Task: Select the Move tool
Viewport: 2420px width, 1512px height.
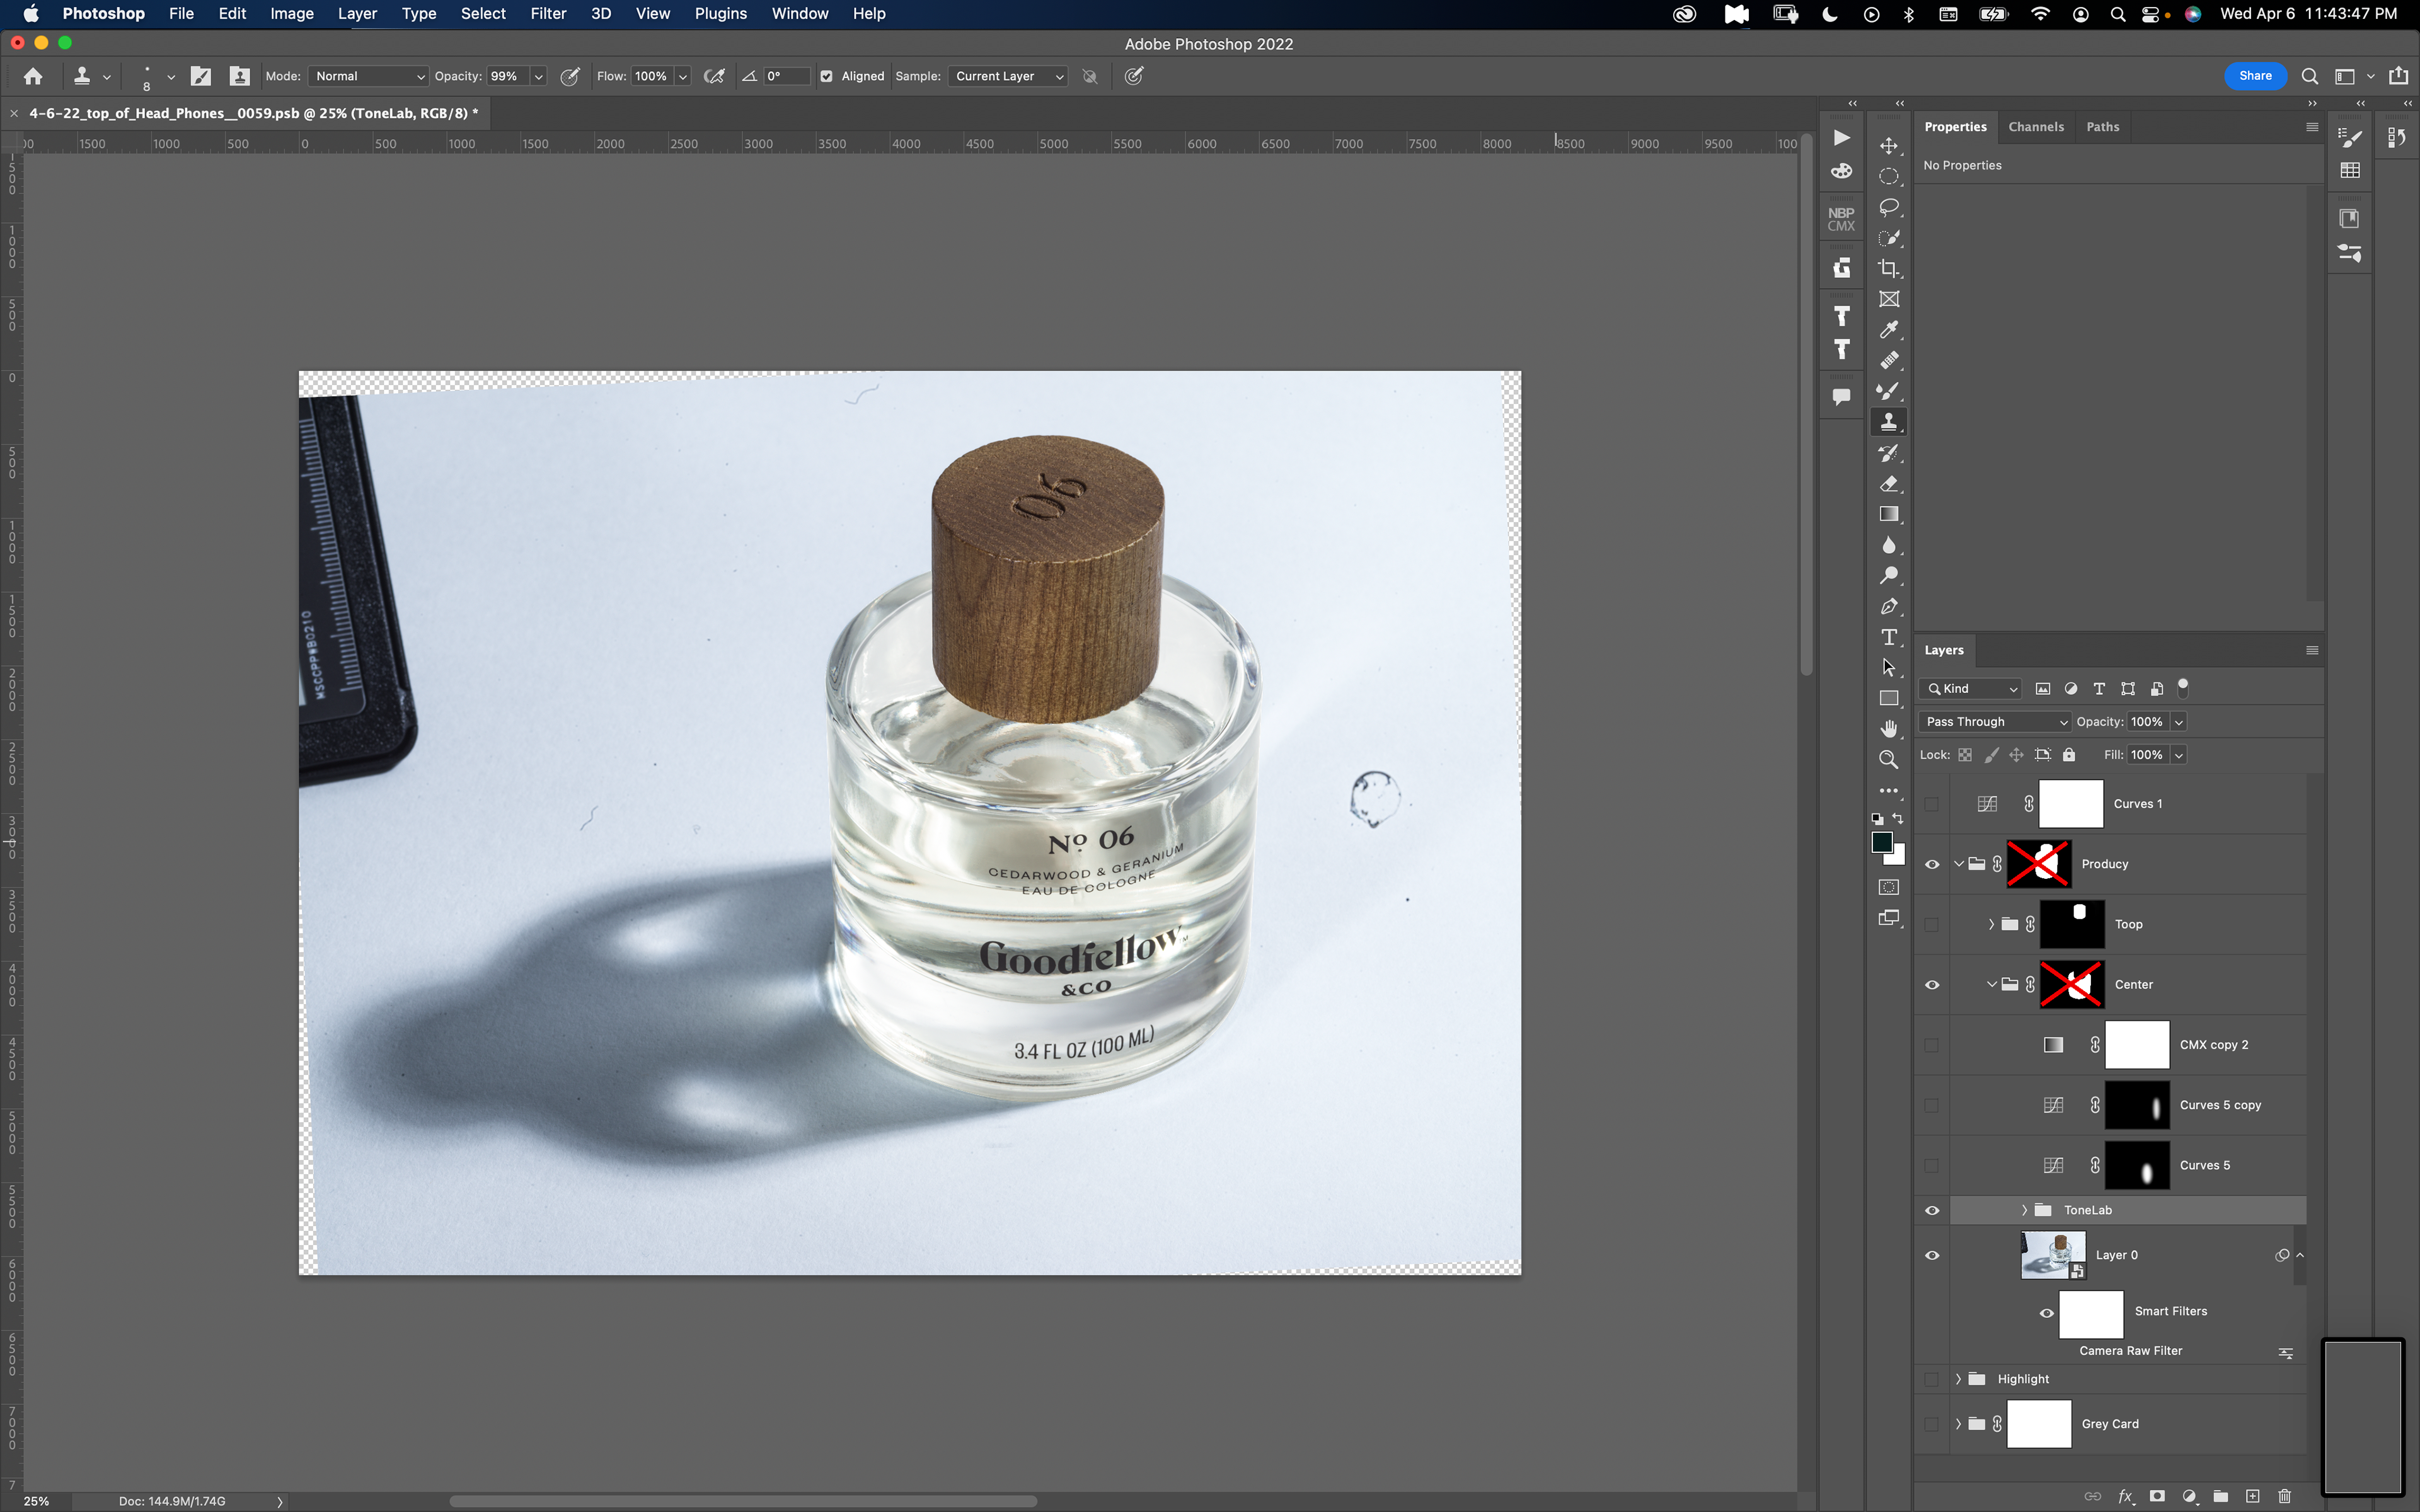Action: tap(1888, 146)
